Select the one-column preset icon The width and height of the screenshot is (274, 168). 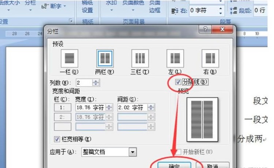click(x=70, y=58)
